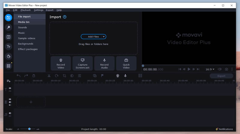Click the microphone voiceover icon in toolbar
Screen dimensions: 240x134
pyautogui.click(x=125, y=76)
